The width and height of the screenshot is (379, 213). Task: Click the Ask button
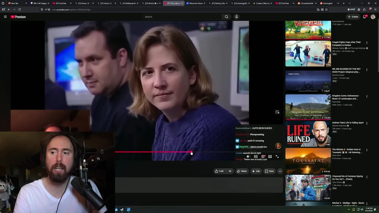(x=256, y=171)
